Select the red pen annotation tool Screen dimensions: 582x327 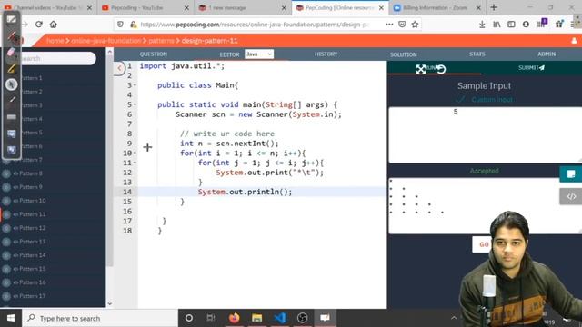click(12, 36)
